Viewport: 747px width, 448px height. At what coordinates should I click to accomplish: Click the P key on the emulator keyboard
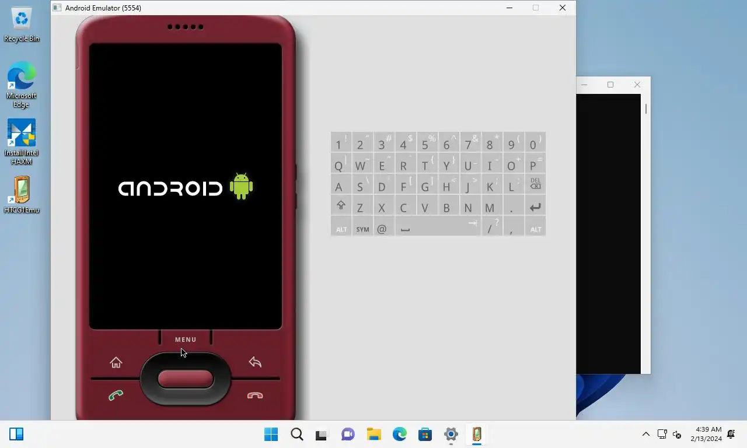pyautogui.click(x=535, y=164)
